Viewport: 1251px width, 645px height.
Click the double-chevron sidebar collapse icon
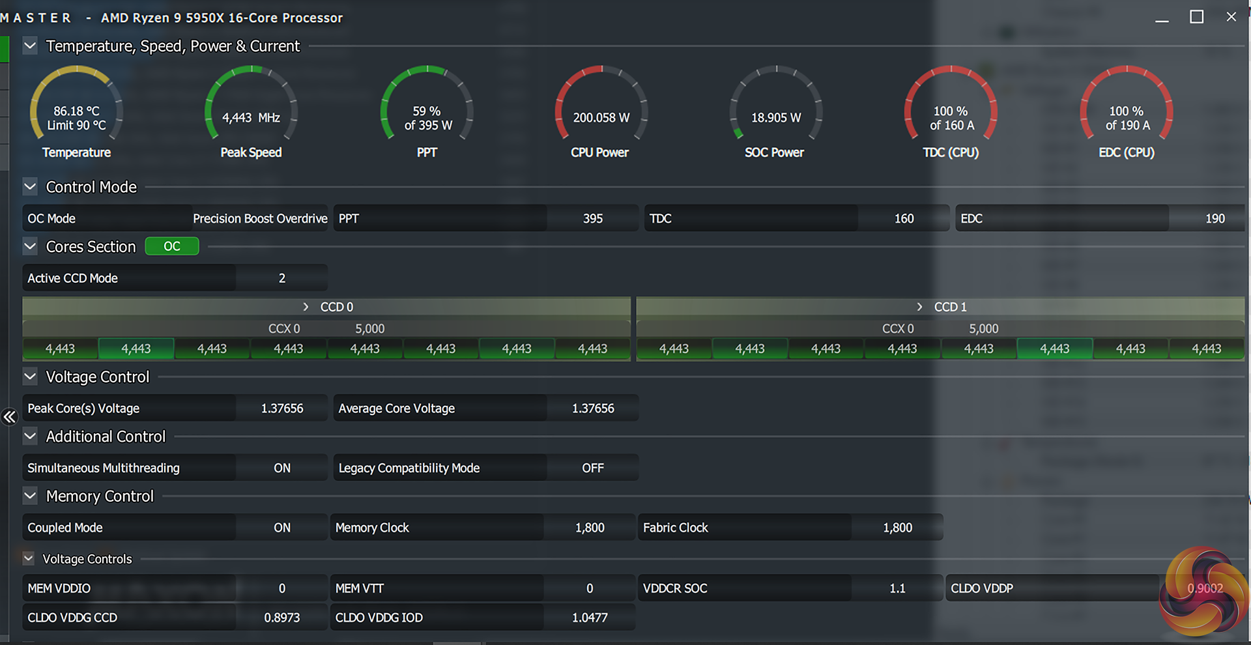point(9,417)
